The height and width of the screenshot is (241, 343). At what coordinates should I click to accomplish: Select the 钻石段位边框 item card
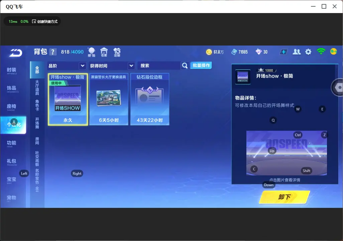[x=150, y=99]
